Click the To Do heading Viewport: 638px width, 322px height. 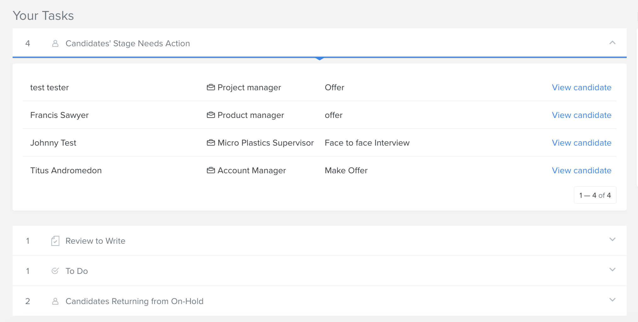coord(77,271)
